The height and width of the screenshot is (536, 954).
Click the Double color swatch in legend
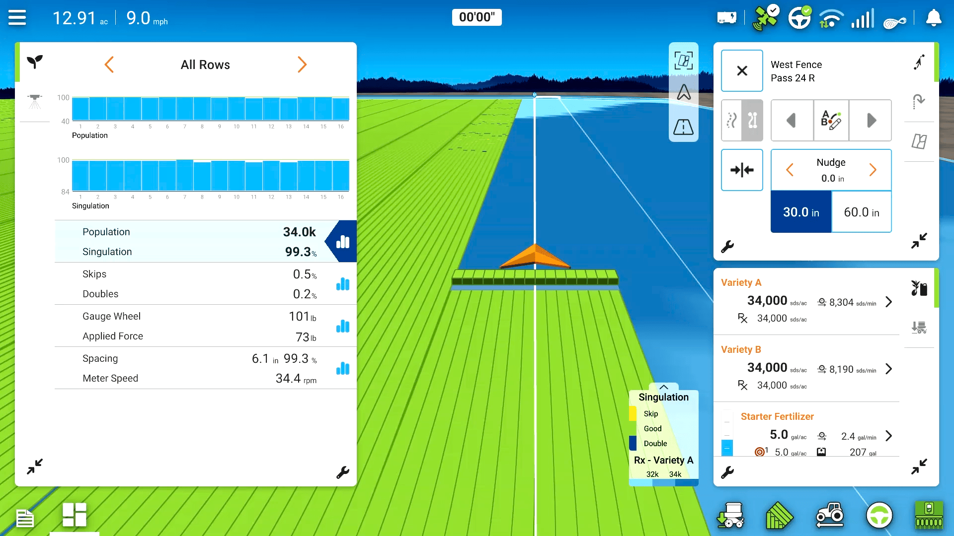633,443
